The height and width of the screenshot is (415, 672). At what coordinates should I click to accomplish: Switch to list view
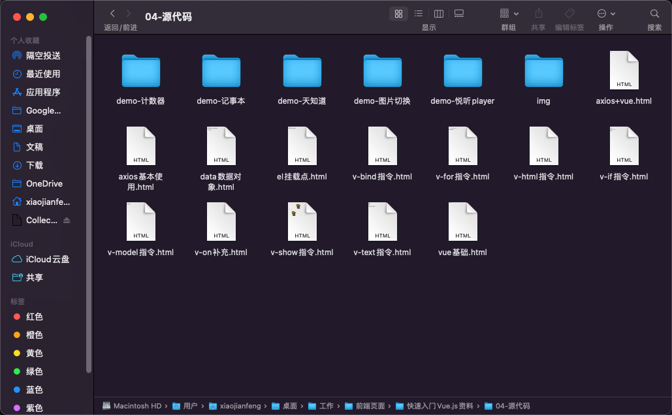tap(419, 14)
